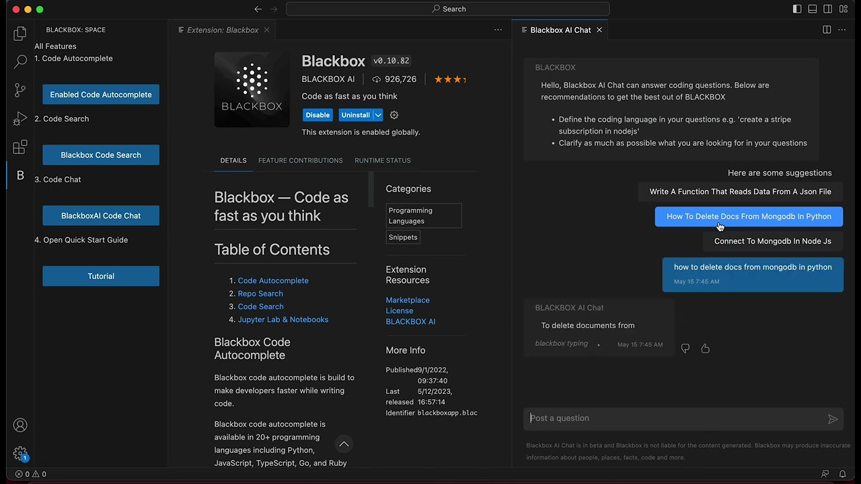Toggle 'Enabled Code Autocomplete' setting

pos(100,94)
